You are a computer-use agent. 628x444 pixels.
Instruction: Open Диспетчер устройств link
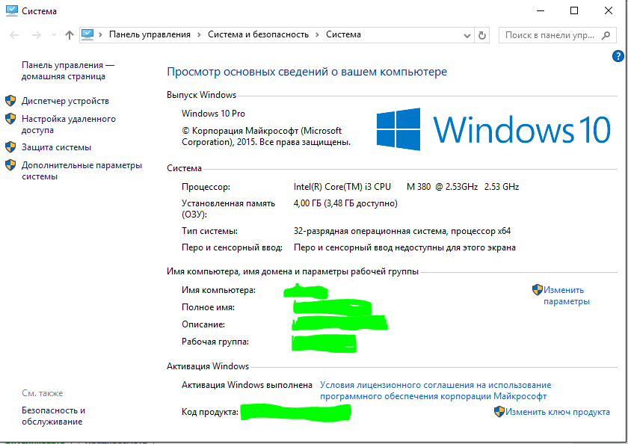(x=65, y=101)
